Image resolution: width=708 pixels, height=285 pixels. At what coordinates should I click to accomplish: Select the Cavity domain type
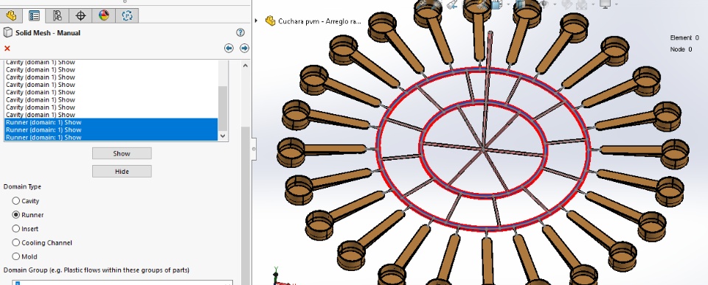pyautogui.click(x=16, y=200)
